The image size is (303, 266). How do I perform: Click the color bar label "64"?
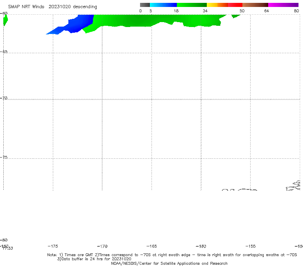click(267, 11)
